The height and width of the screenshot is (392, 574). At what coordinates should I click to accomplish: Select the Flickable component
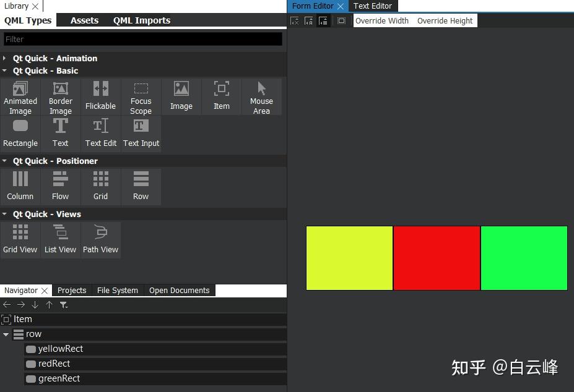(100, 96)
